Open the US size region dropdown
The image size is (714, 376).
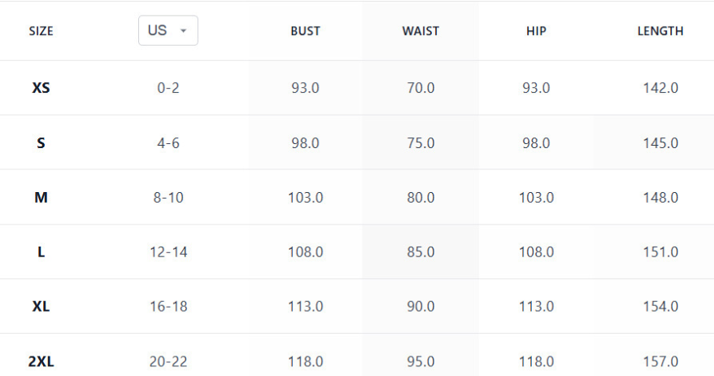point(168,31)
